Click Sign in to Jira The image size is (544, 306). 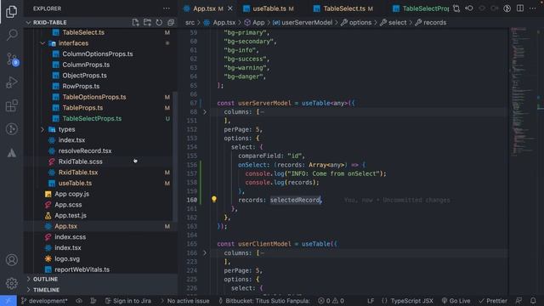coord(128,301)
